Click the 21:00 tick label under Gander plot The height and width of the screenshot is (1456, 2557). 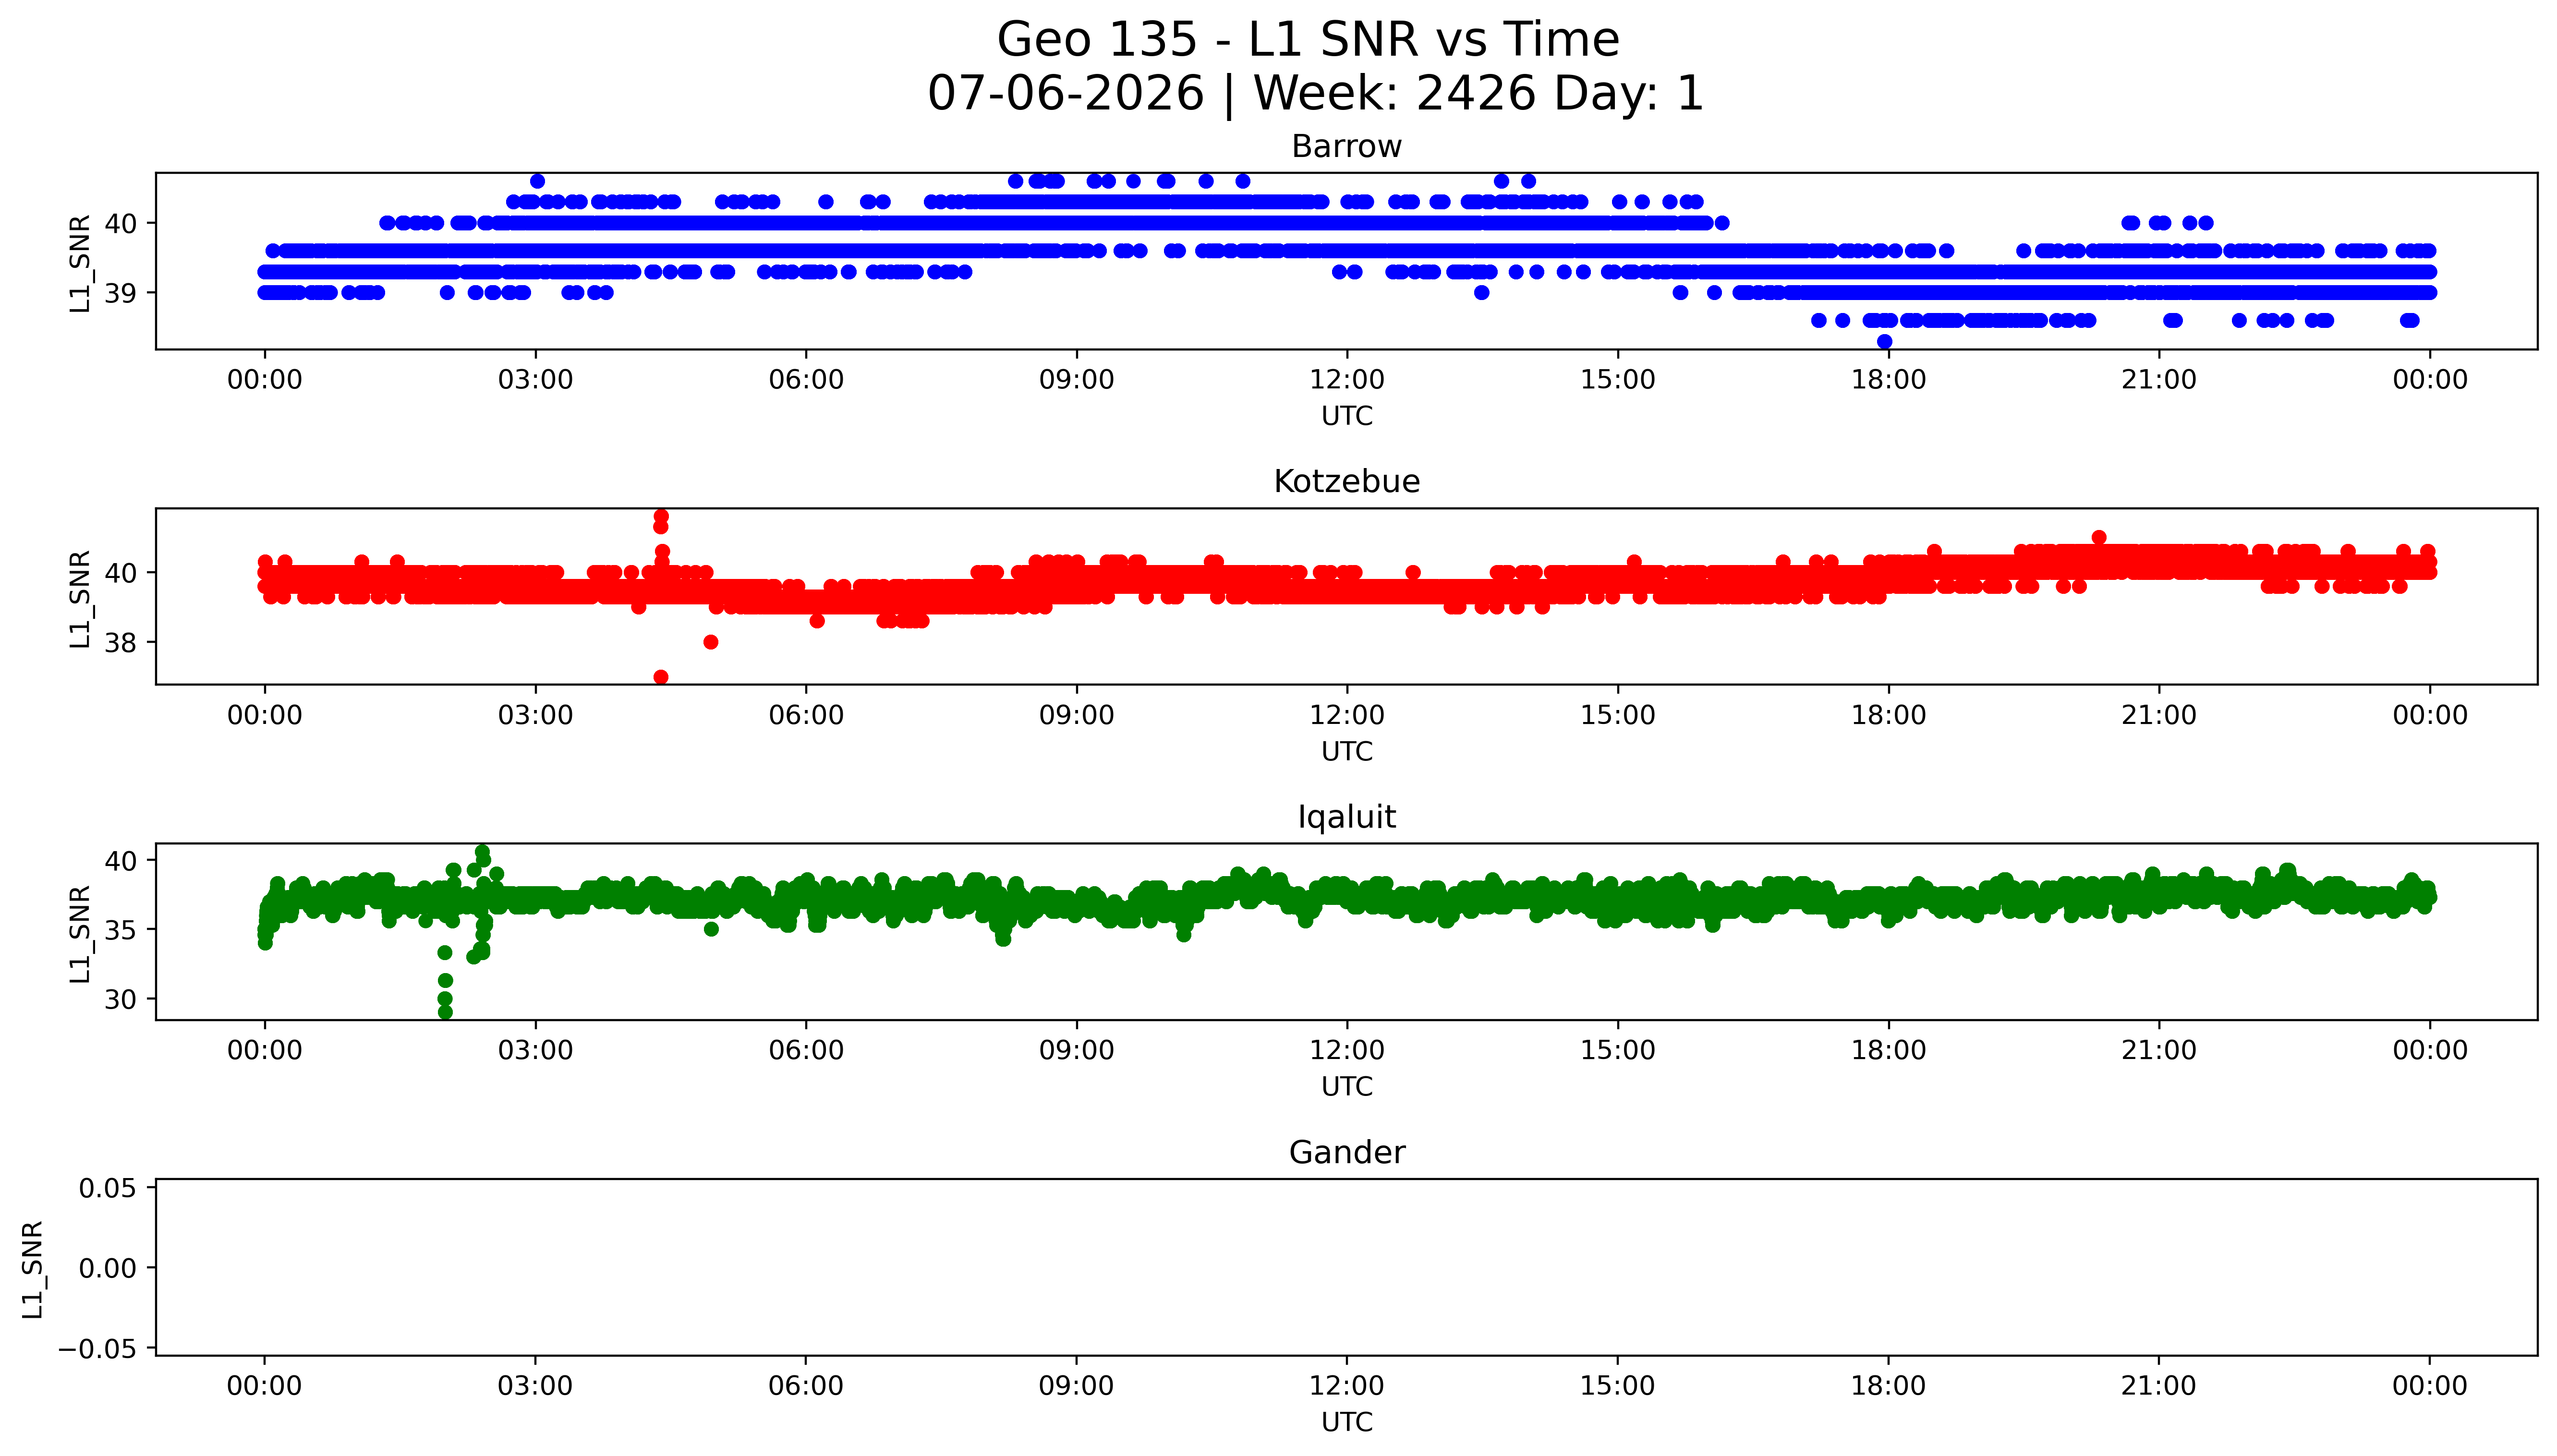[2159, 1386]
